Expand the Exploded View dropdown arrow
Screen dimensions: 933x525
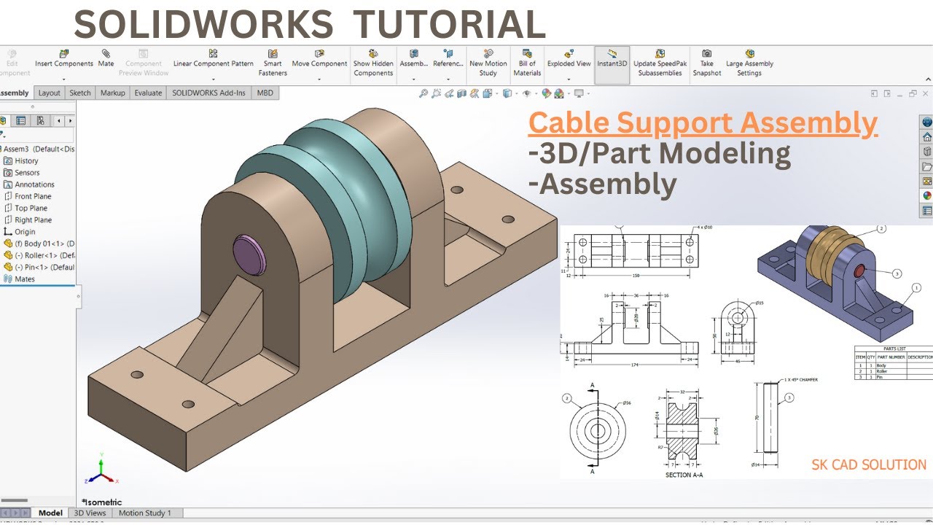pos(569,79)
